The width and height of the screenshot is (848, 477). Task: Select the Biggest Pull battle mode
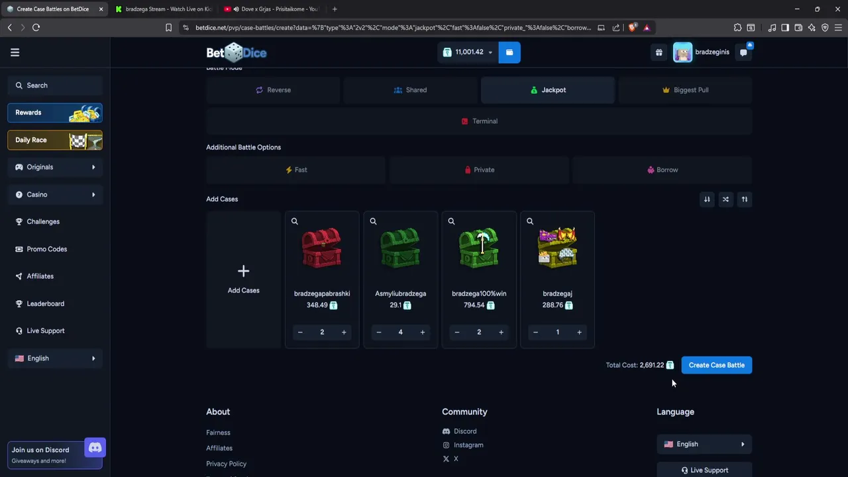point(685,90)
